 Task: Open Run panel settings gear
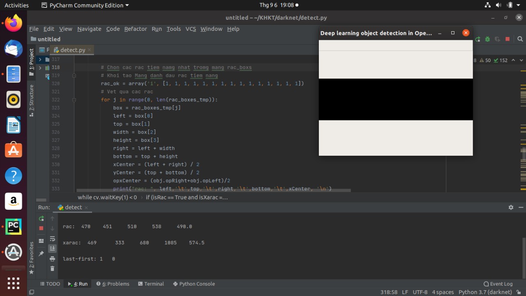pos(511,208)
